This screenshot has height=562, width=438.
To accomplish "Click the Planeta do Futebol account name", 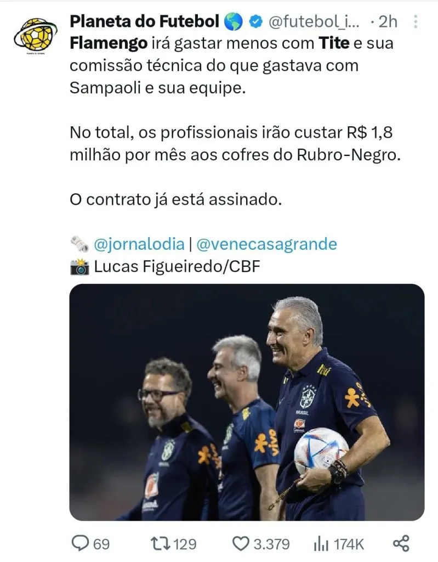I will coord(145,23).
